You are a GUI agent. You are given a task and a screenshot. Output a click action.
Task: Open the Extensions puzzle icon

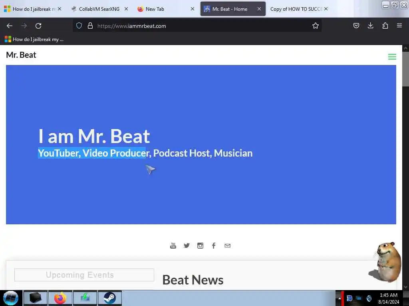385,25
